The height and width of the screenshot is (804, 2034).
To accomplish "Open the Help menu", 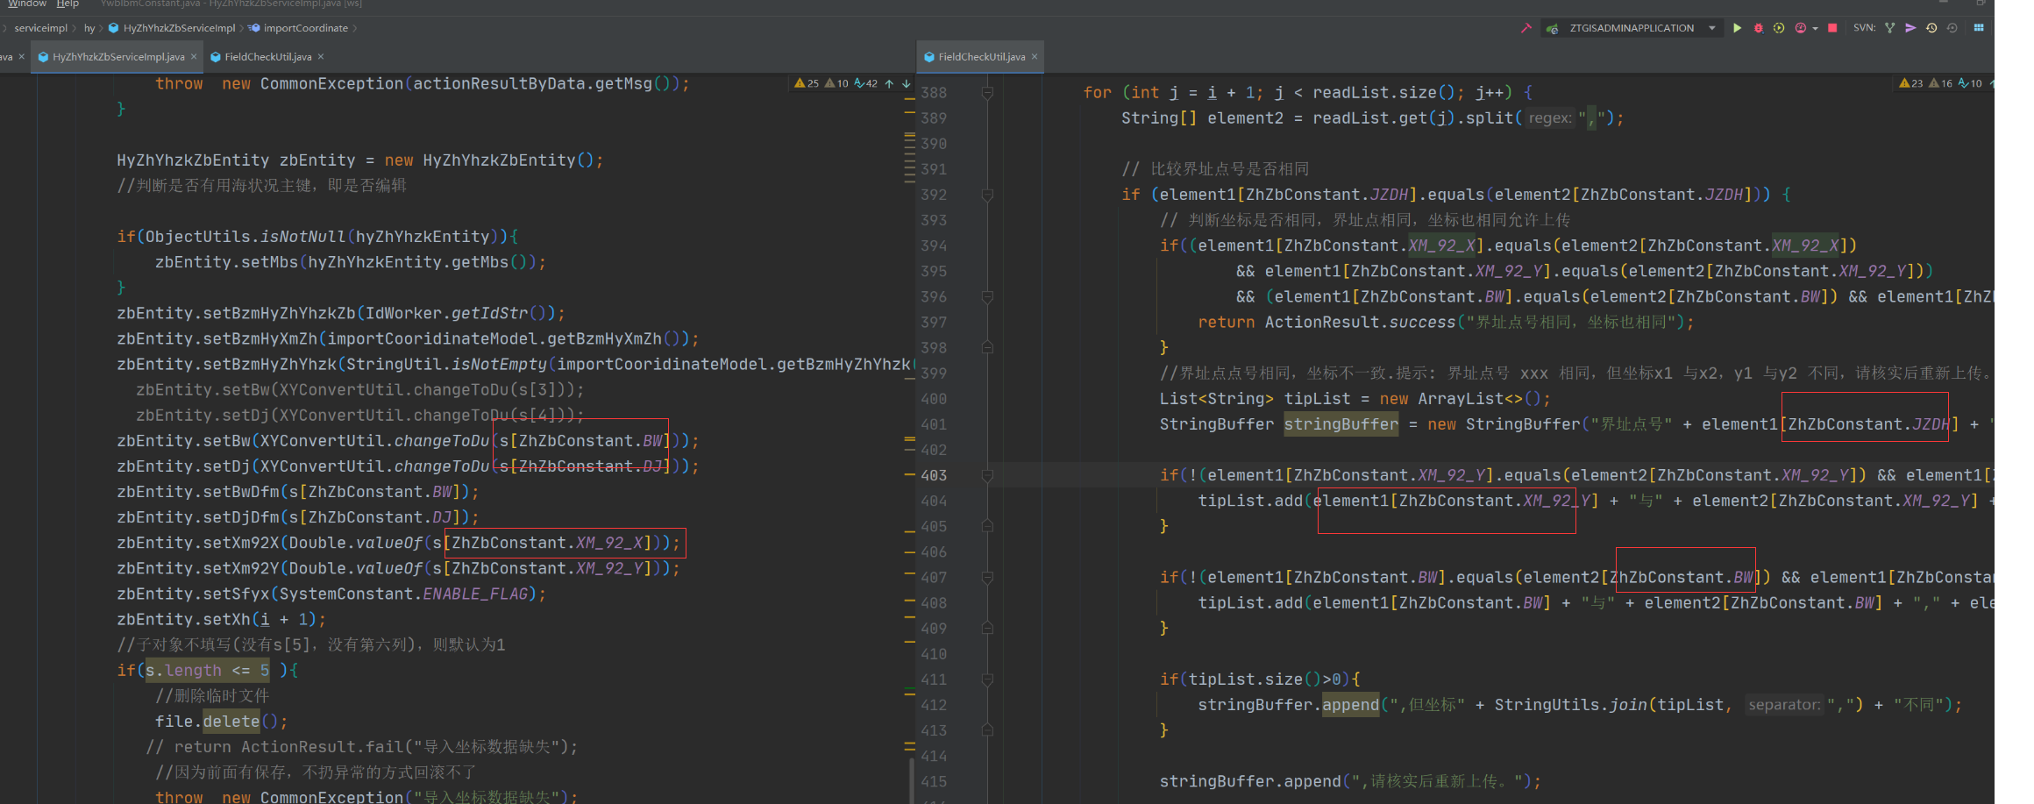I will coord(68,4).
